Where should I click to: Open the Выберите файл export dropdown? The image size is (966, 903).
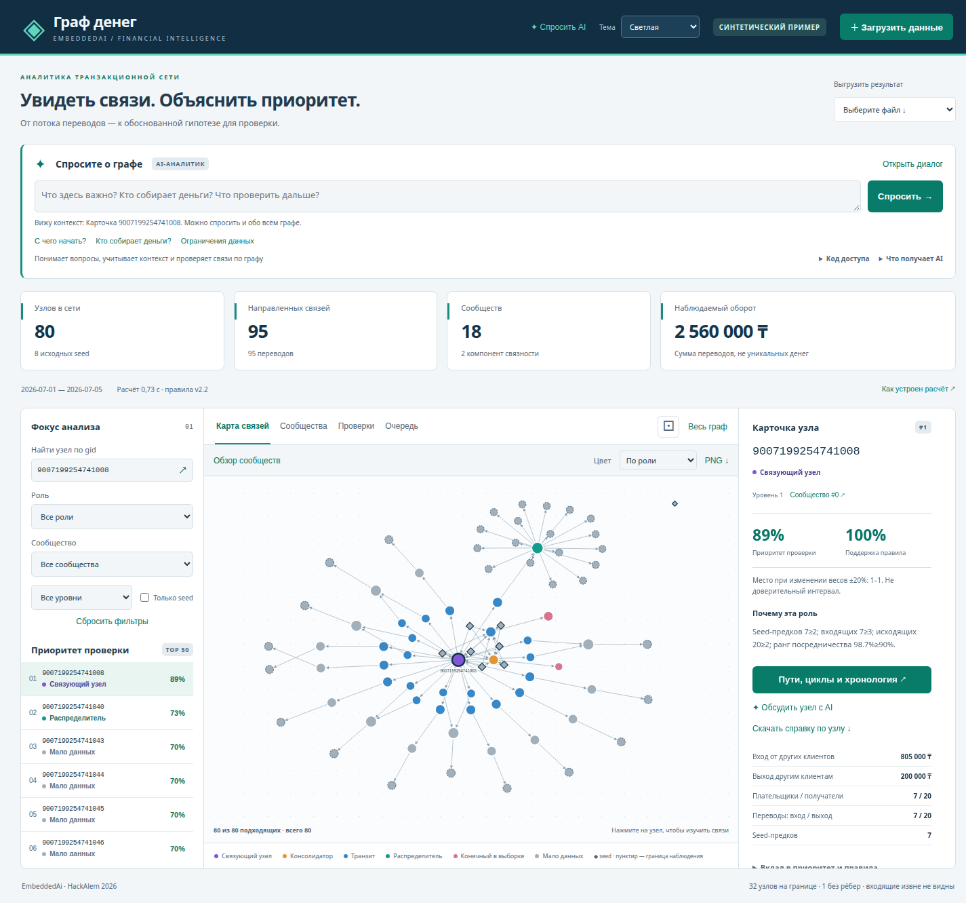(x=894, y=110)
